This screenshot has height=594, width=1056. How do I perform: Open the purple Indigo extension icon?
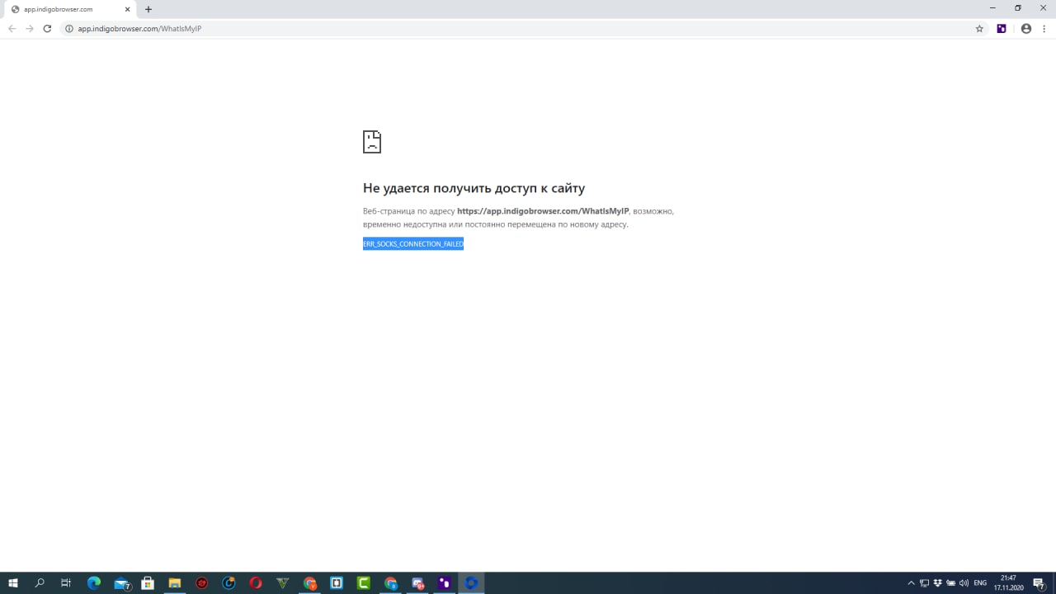[1002, 28]
